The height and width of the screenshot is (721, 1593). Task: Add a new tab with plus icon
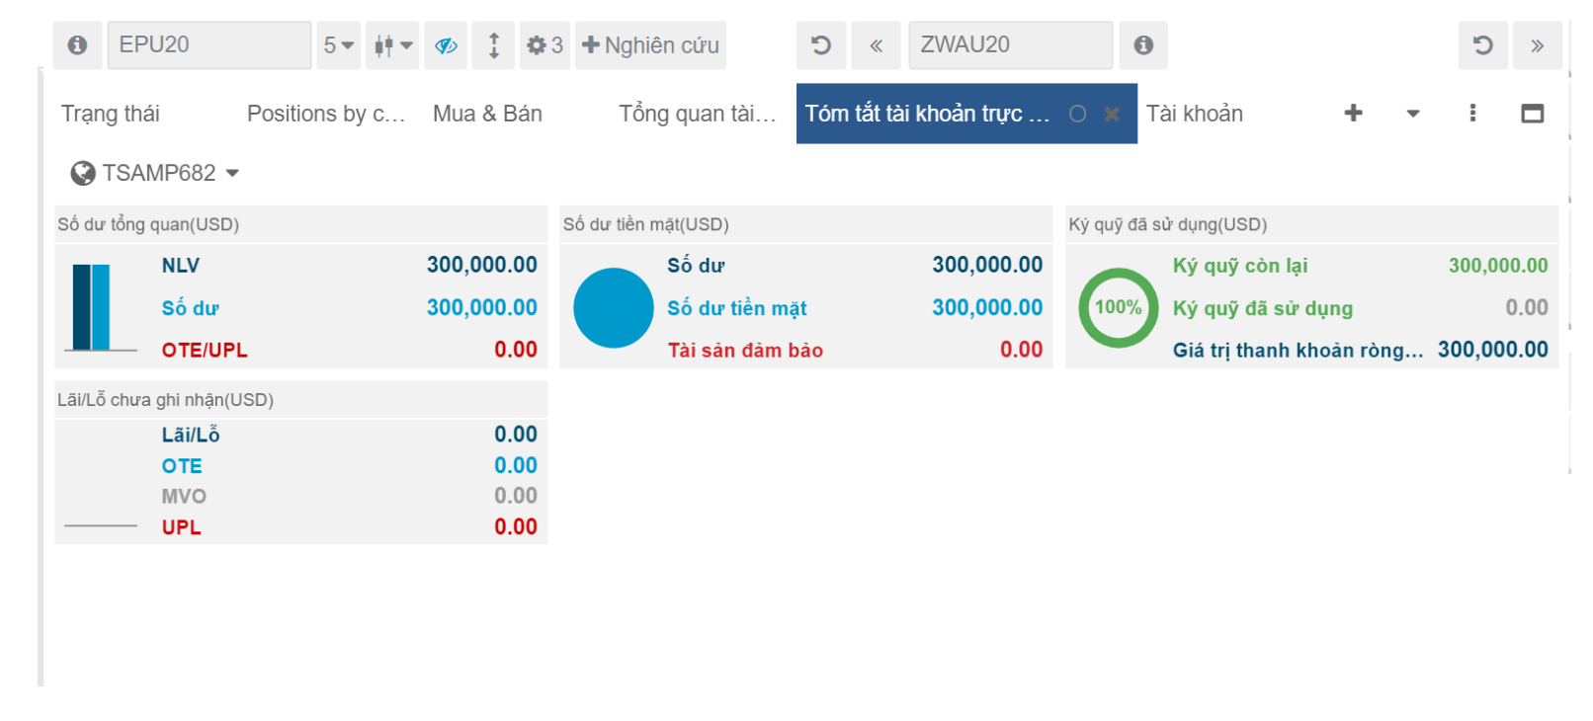tap(1353, 114)
